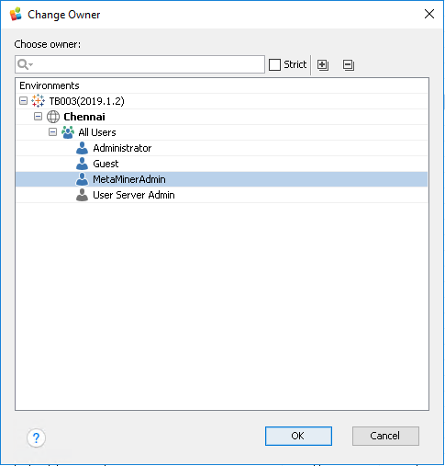Select the Chennai site label

(x=84, y=117)
